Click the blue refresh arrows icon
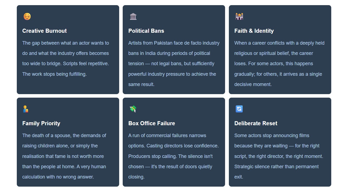 [239, 109]
